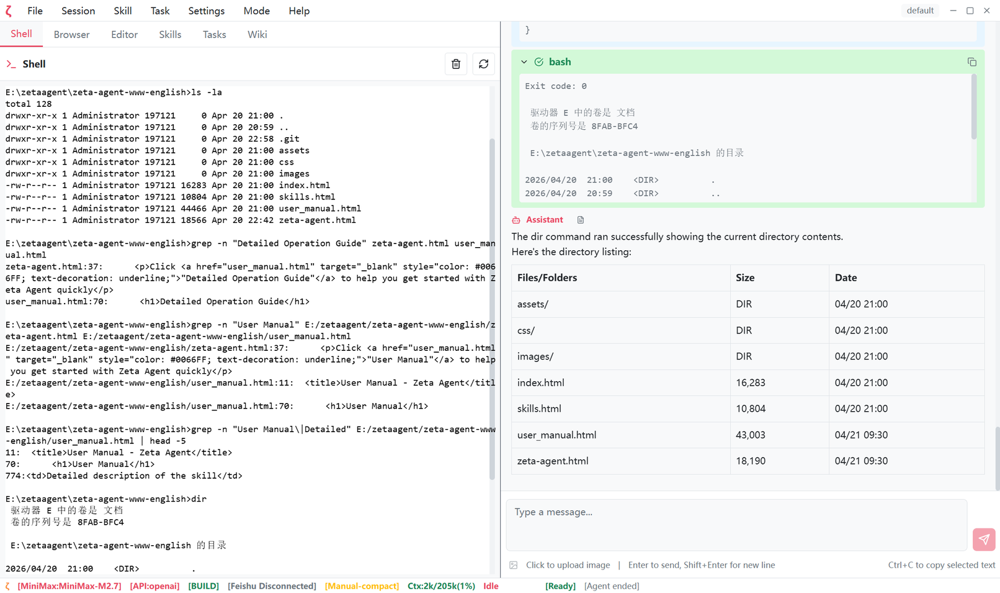Open the Mode menu
Screen dimensions: 1000x593
(256, 11)
